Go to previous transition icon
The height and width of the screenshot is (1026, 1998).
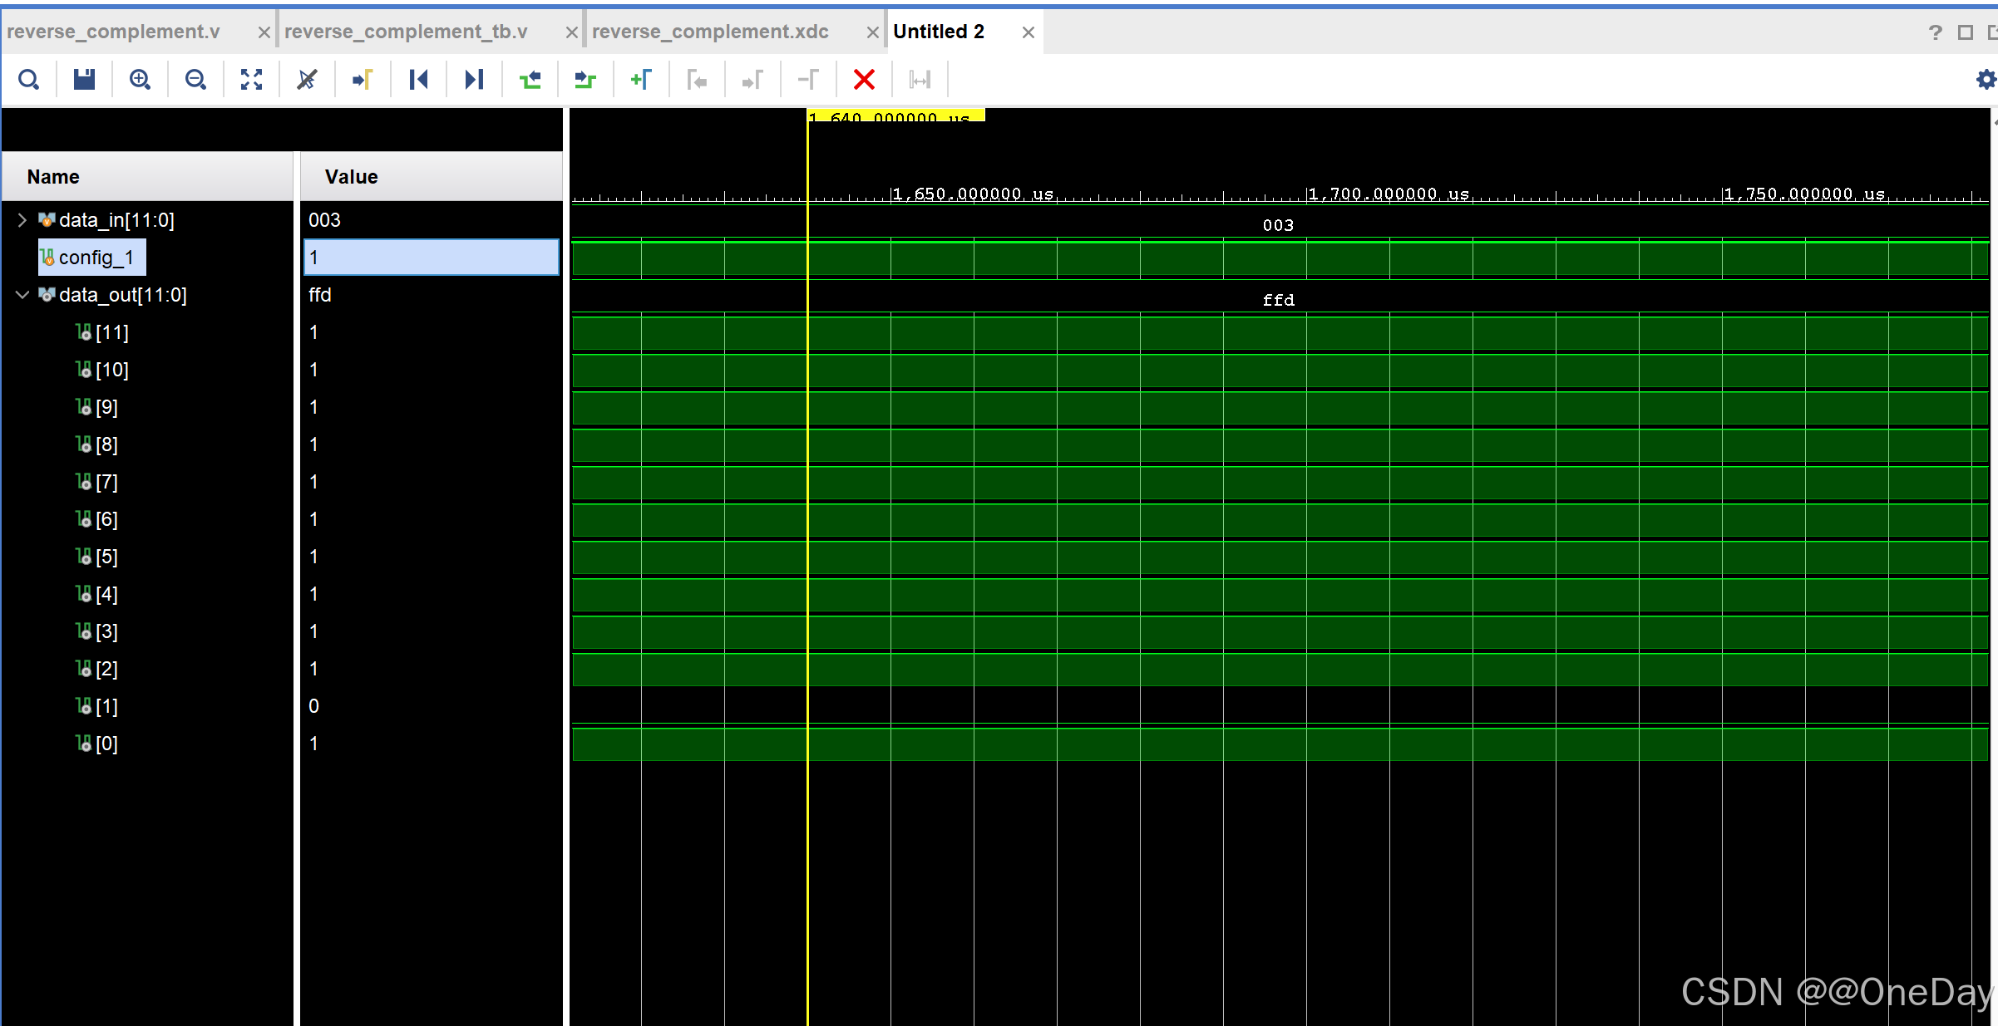[530, 80]
